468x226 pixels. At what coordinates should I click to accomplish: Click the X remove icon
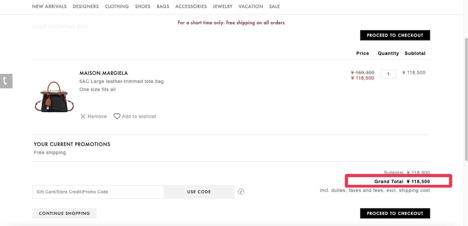click(83, 116)
